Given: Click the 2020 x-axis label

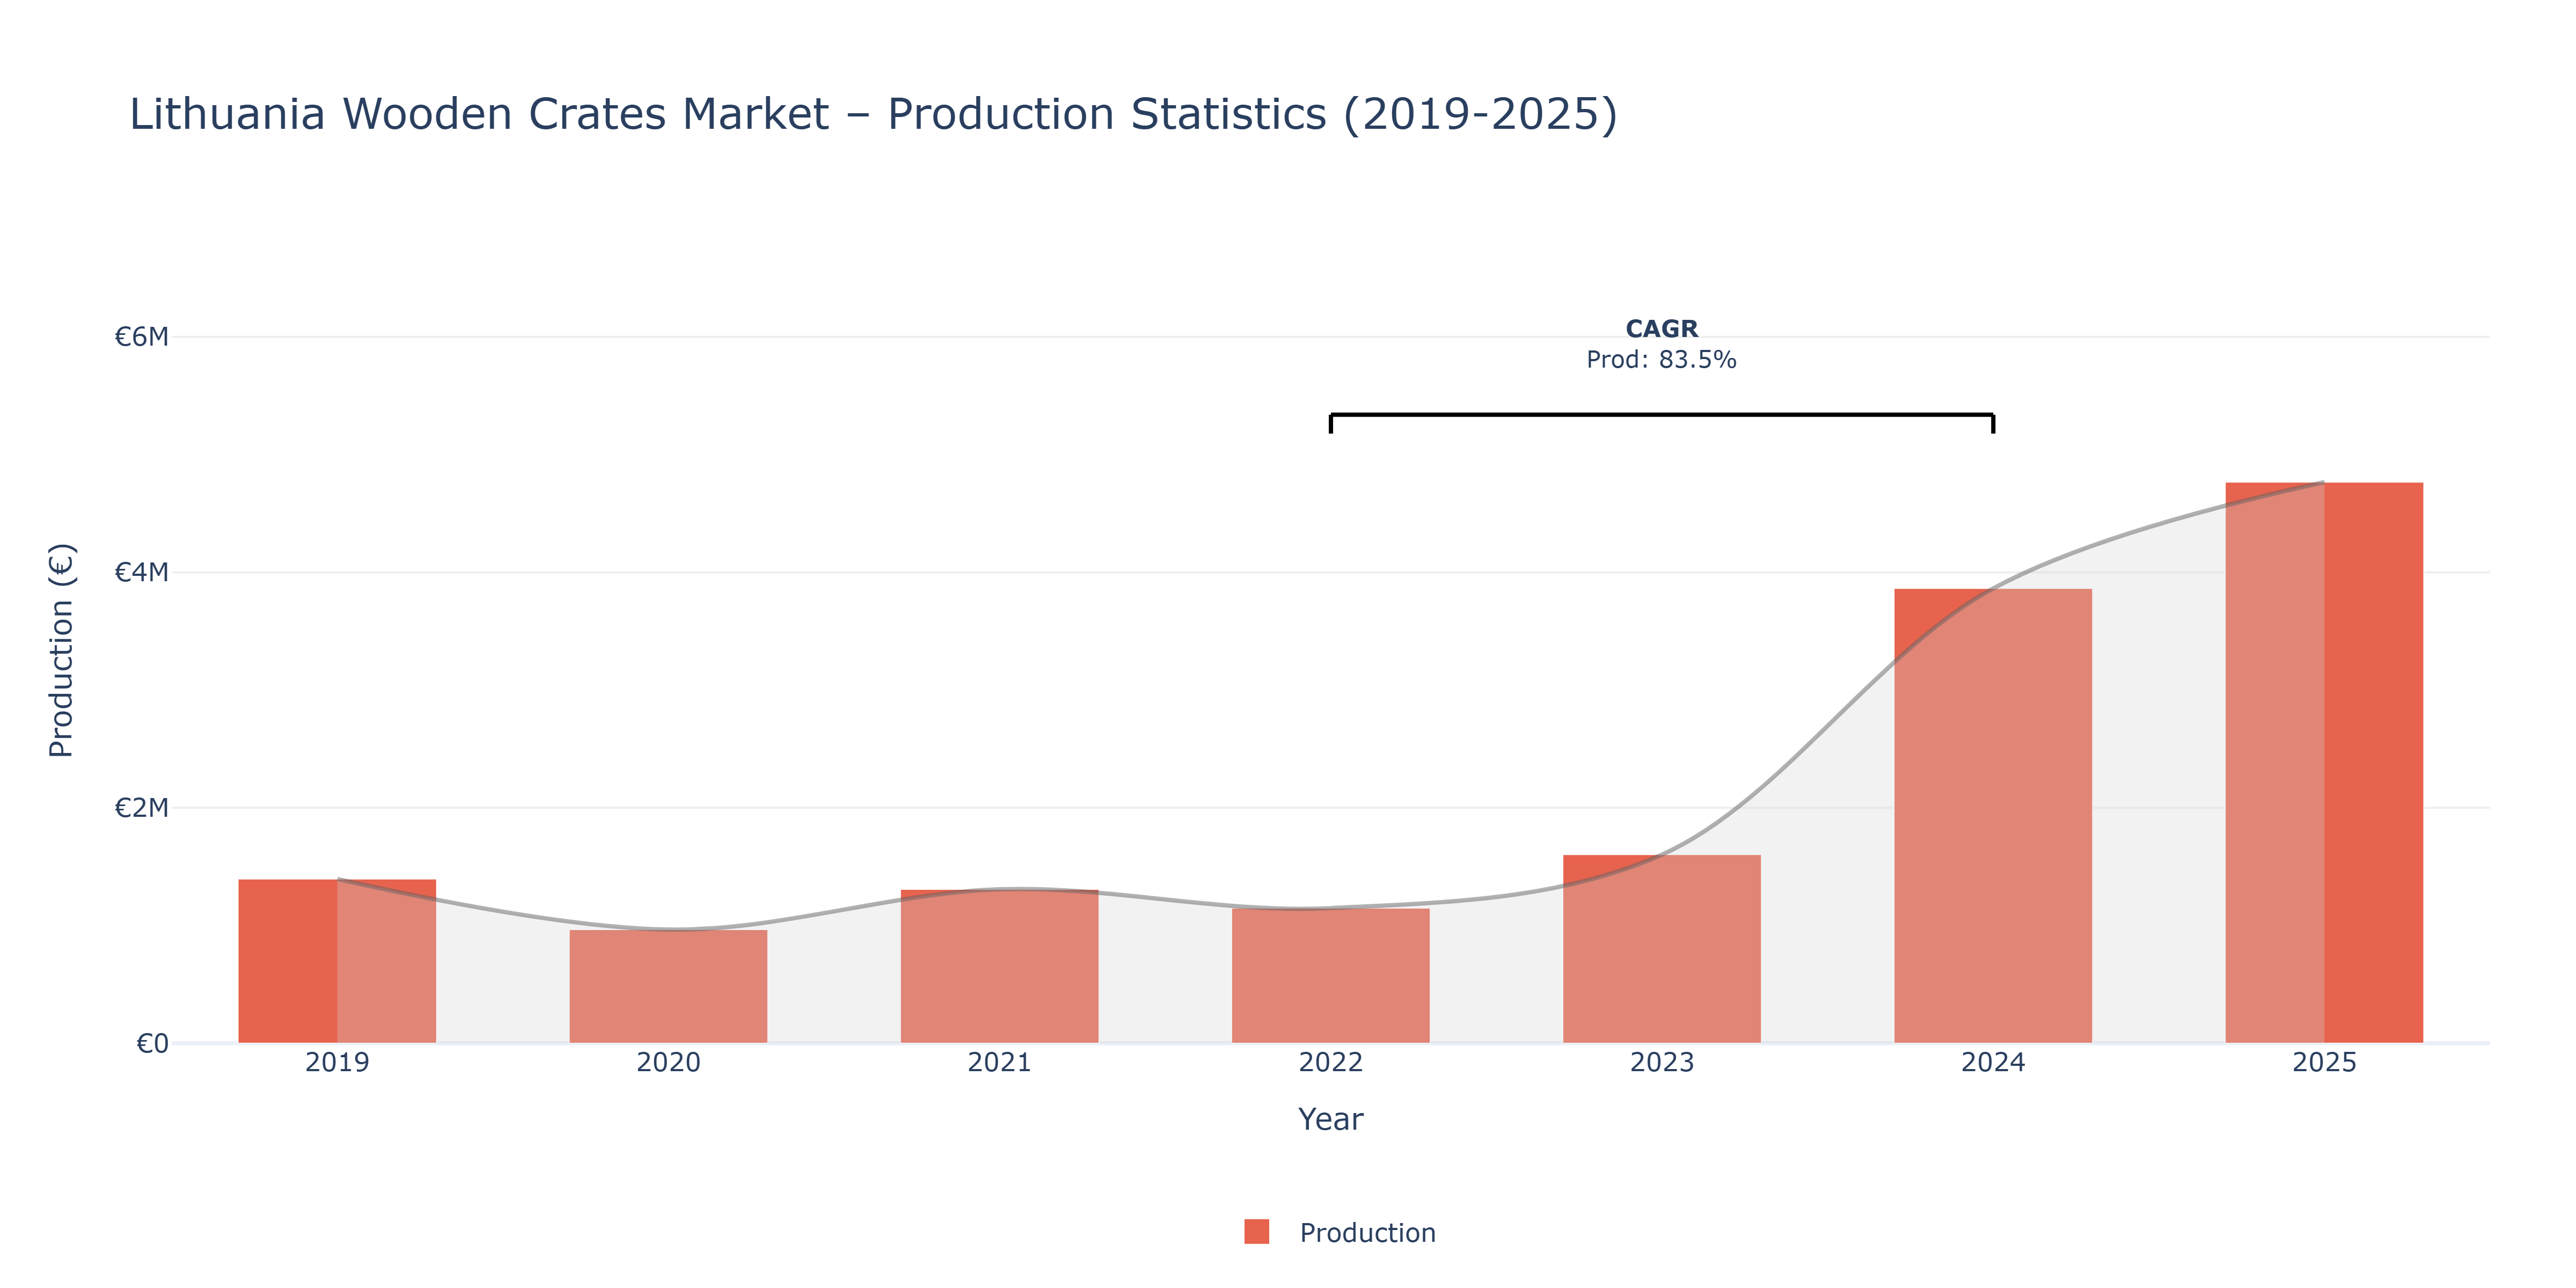Looking at the screenshot, I should coord(668,1063).
